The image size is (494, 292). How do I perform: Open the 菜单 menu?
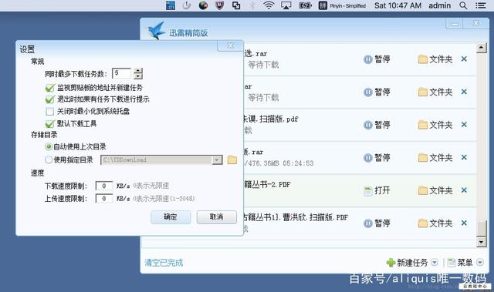[460, 263]
